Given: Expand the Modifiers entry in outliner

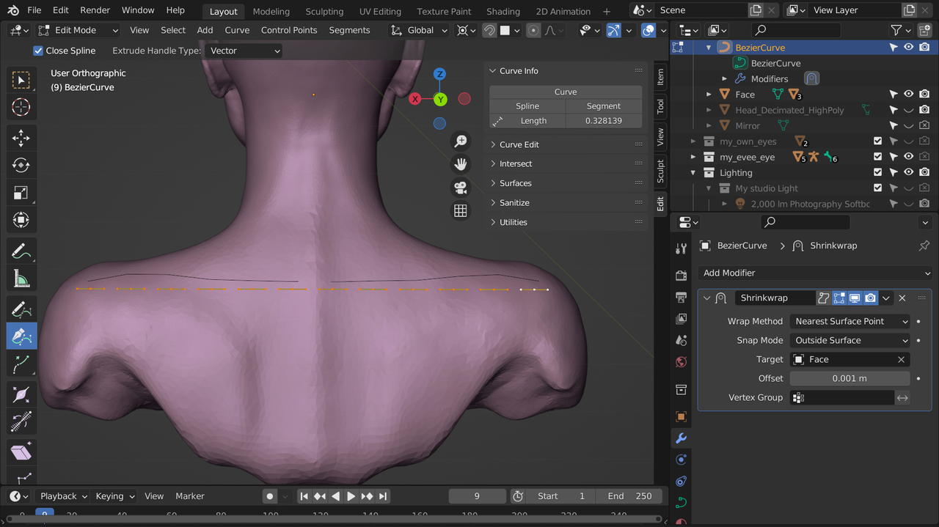Looking at the screenshot, I should 725,78.
